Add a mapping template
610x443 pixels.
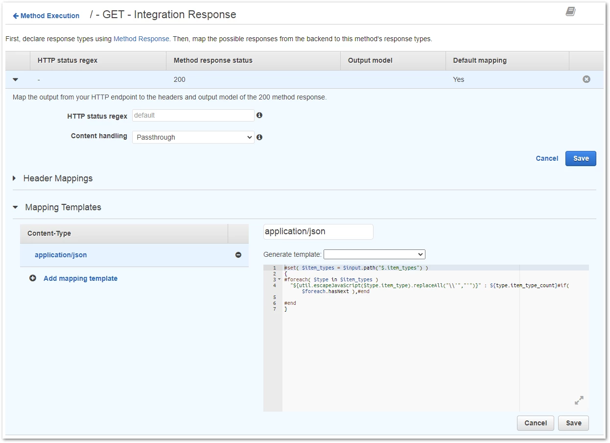point(80,278)
